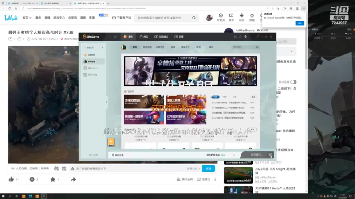
Task: Click 下载客户端 link
Action: tap(122, 18)
